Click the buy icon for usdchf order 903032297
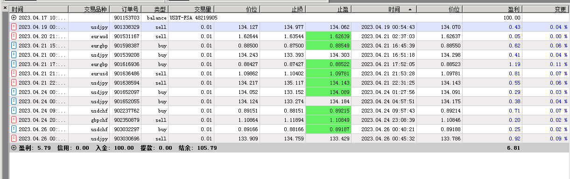Viewport: 570px width, 179px height. tap(14, 129)
